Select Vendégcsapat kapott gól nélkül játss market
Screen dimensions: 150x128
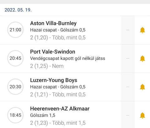click(x=67, y=58)
